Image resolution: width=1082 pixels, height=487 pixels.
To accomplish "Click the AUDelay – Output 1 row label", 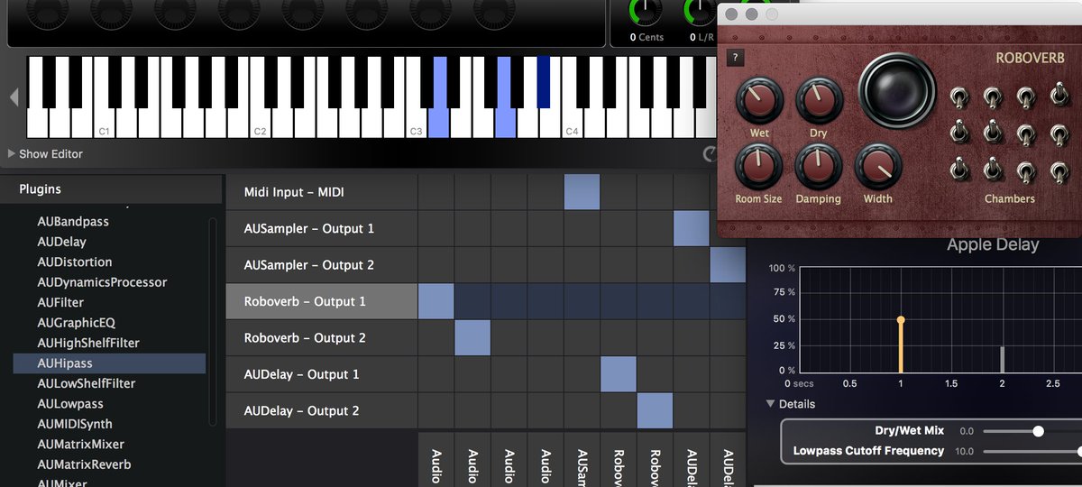I will point(322,374).
